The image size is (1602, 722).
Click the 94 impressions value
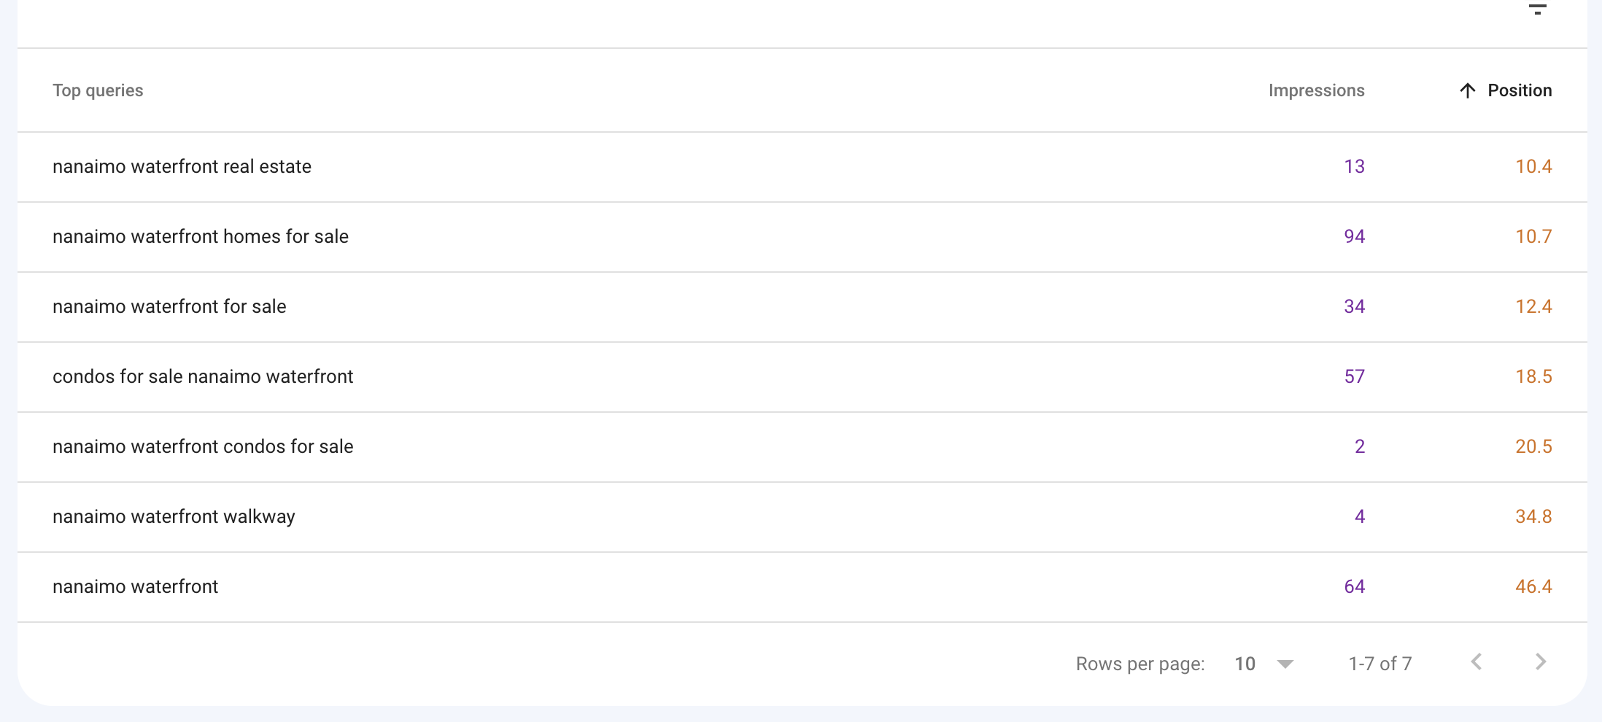[1354, 237]
